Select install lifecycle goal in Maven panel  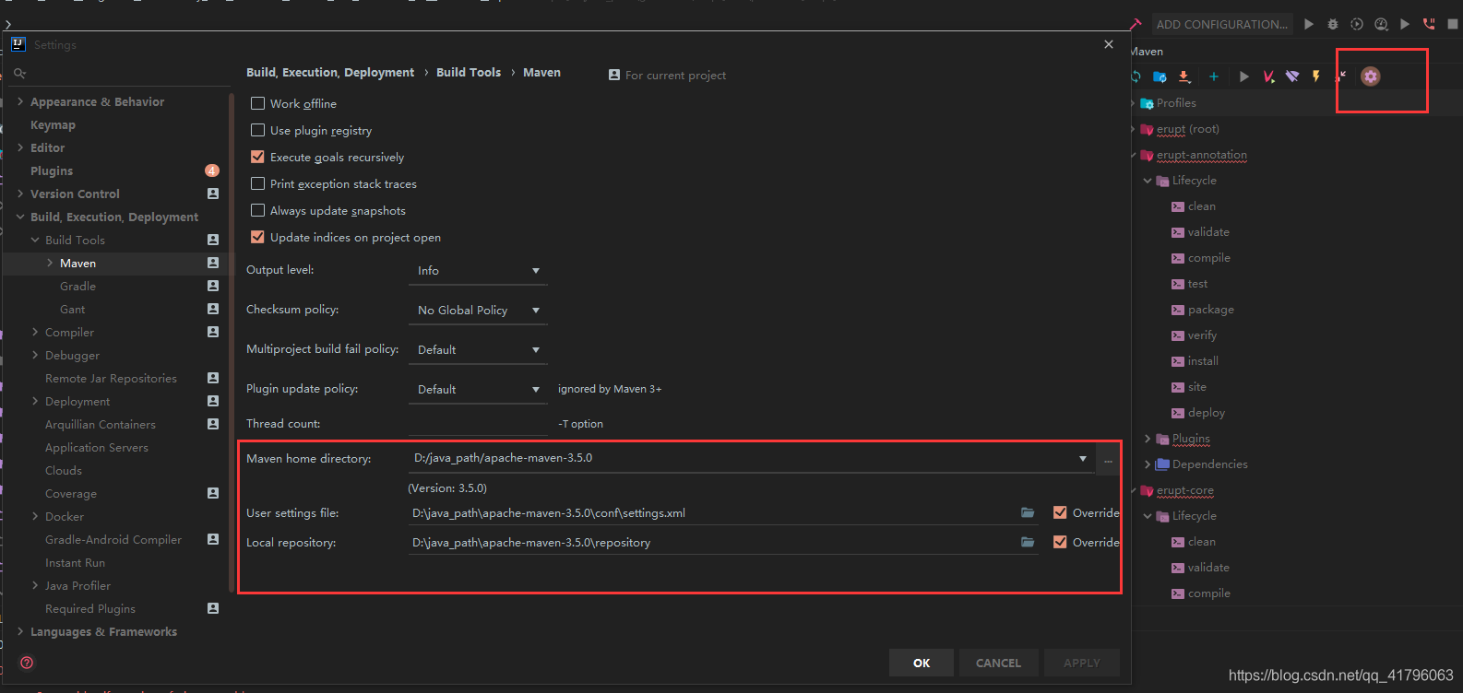pos(1203,361)
